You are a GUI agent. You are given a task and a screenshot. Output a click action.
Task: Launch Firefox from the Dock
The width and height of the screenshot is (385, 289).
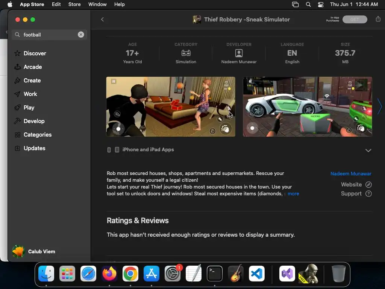pyautogui.click(x=109, y=274)
